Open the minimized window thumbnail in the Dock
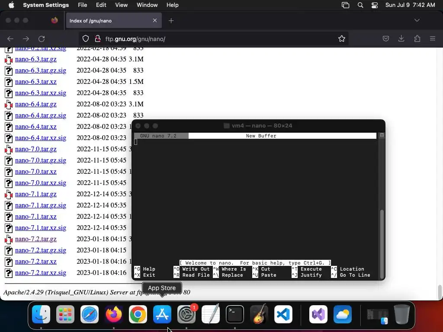Viewport: 443px width, 332px height. point(377,316)
